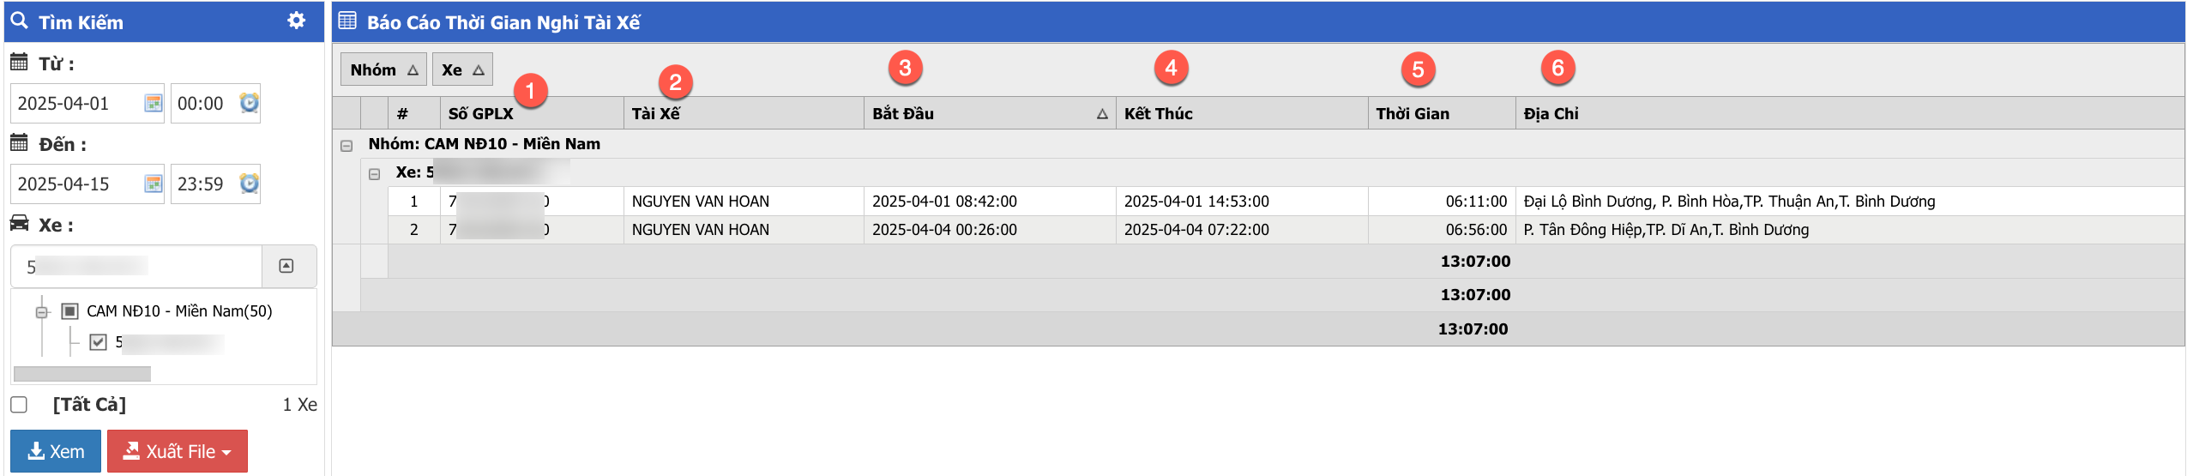
Task: Sort by Số GPLX column header
Action: tap(532, 113)
